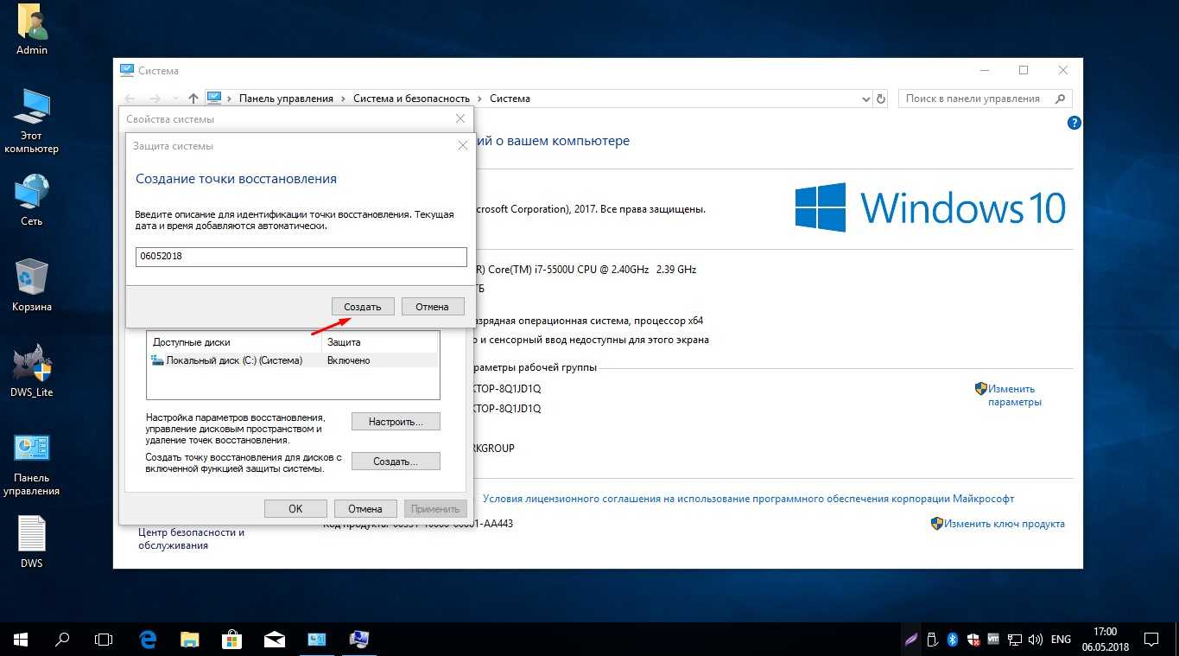Click safely remove hardware USB tray icon
Screen dimensions: 1179x656
pos(933,640)
